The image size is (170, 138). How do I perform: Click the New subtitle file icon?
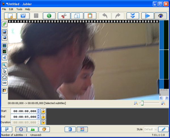click(10, 16)
